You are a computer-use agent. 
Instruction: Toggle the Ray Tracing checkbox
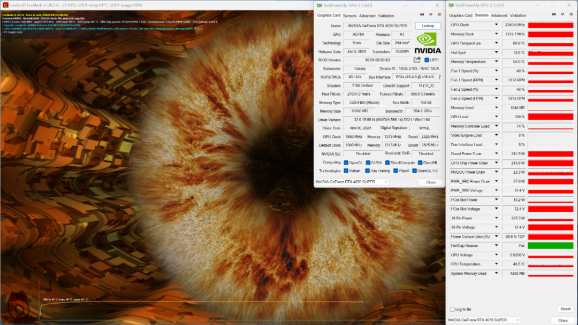pyautogui.click(x=367, y=171)
